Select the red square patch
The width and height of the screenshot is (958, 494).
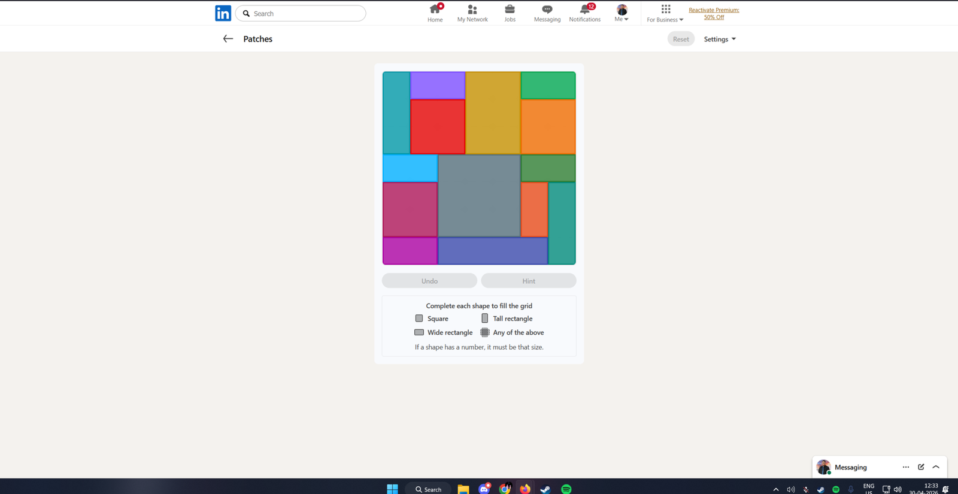438,127
